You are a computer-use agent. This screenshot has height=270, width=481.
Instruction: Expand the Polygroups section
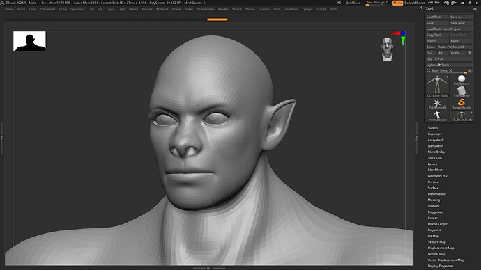(435, 212)
